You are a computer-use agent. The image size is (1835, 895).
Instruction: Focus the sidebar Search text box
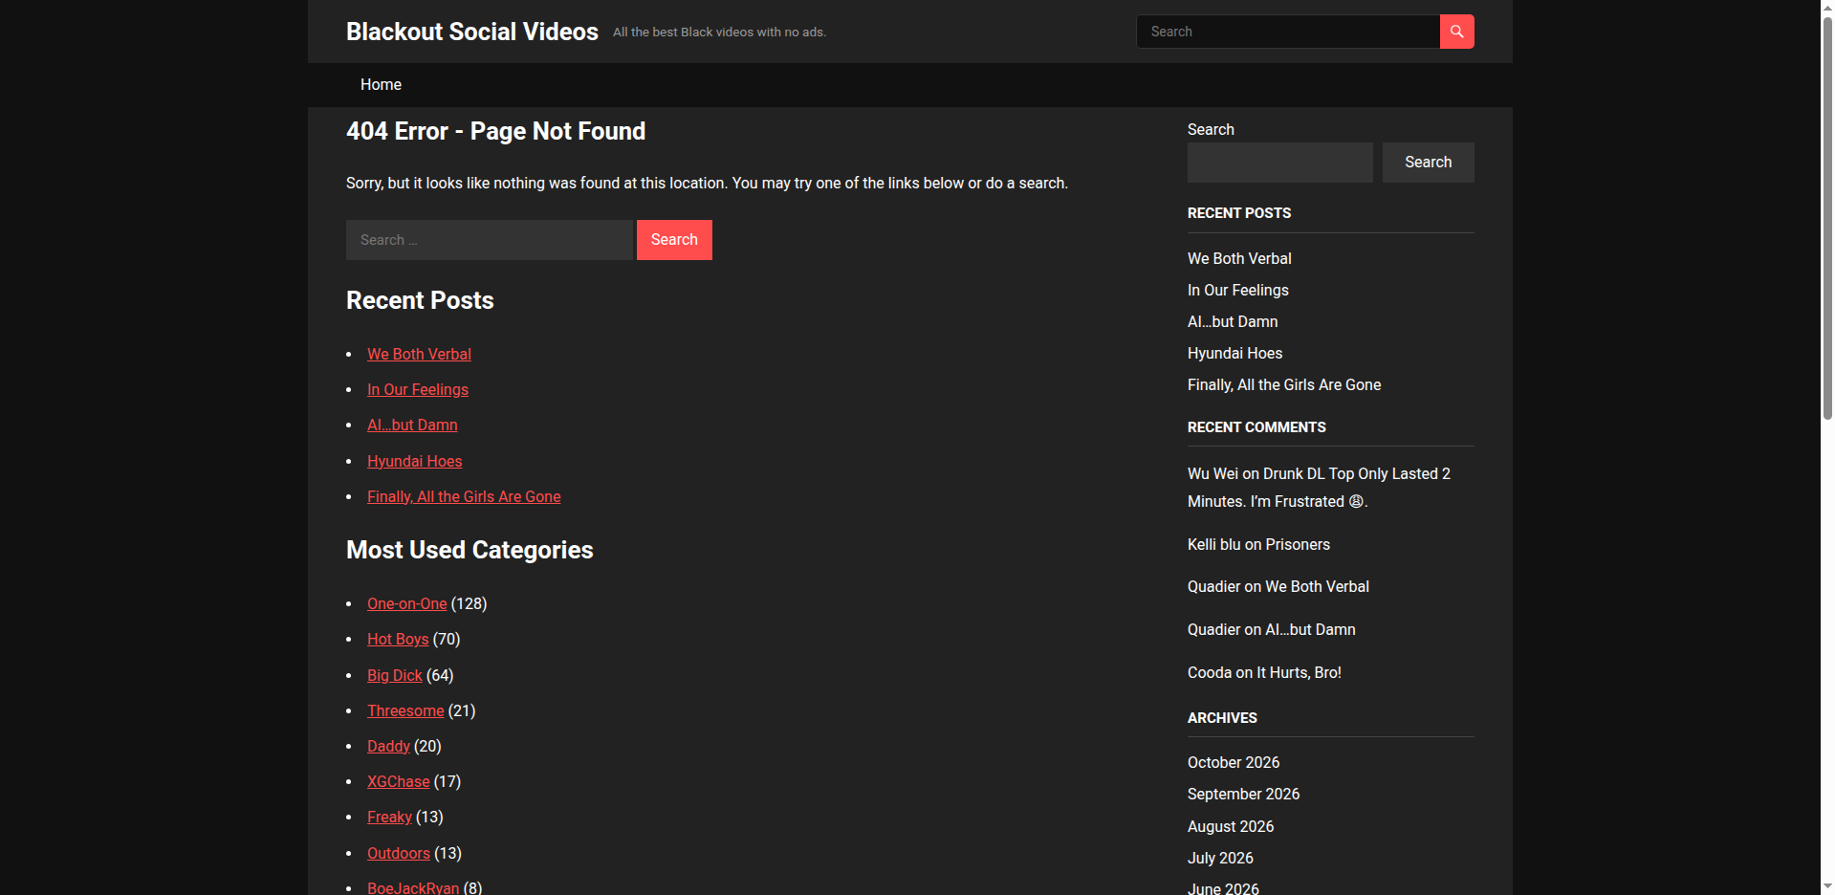point(1280,163)
